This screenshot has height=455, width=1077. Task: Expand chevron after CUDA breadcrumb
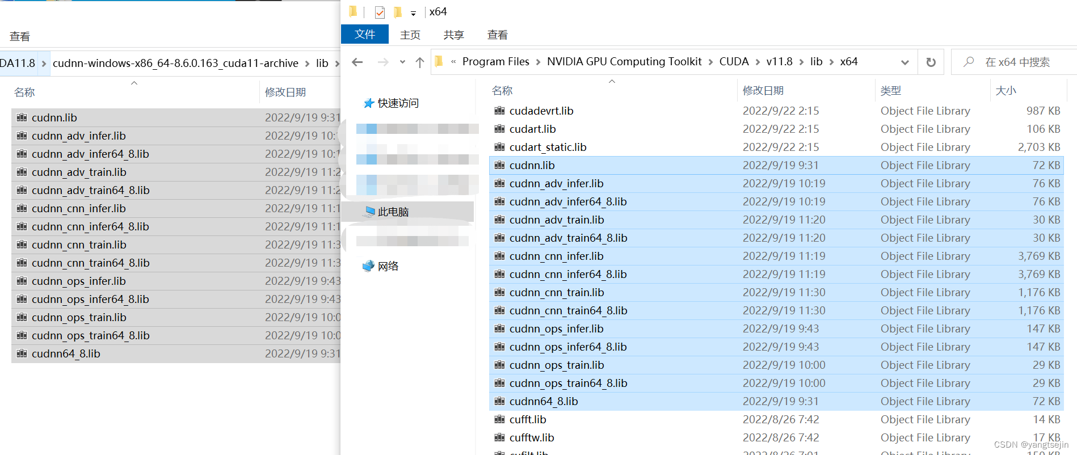coord(757,62)
